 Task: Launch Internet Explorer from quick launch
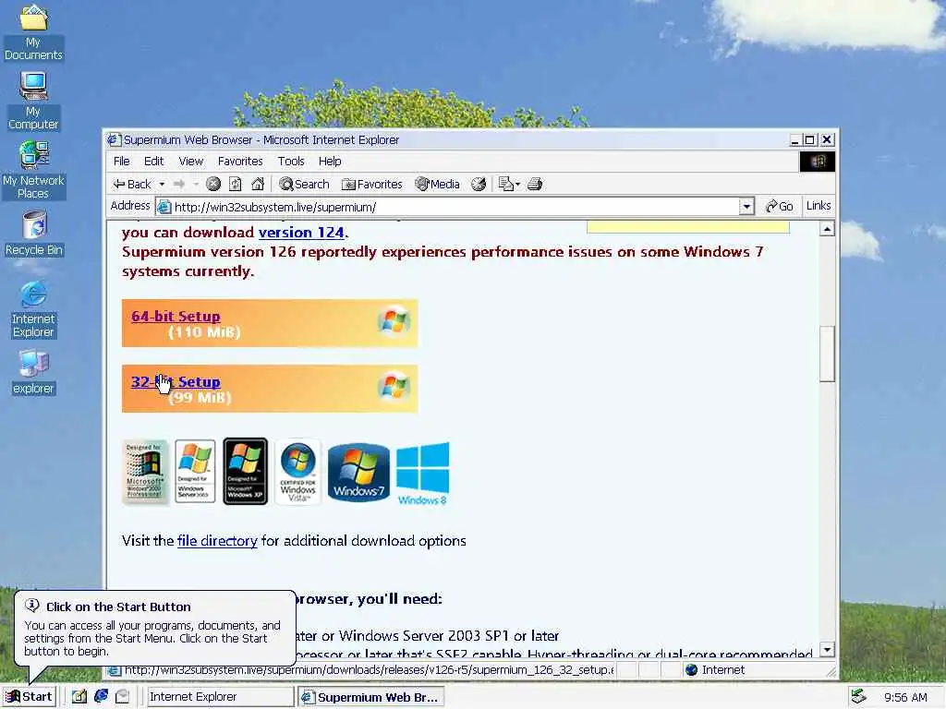click(101, 696)
